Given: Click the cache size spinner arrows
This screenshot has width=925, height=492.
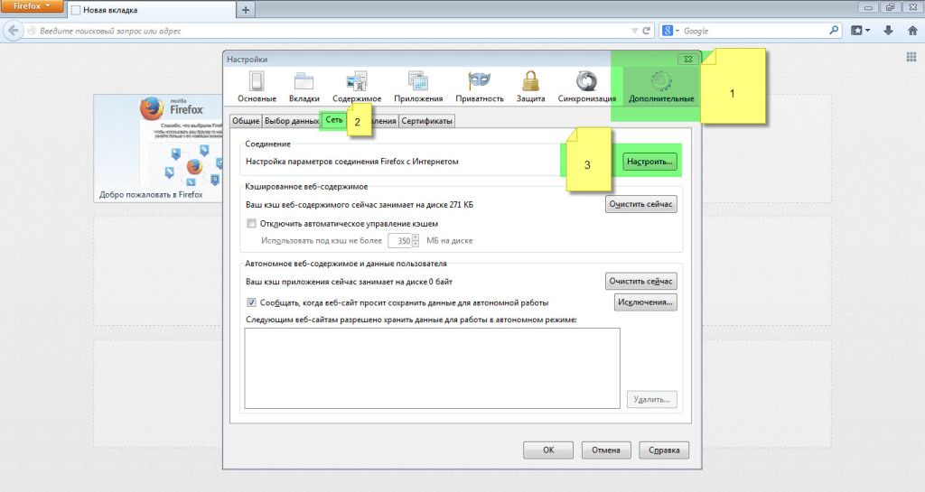Looking at the screenshot, I should pyautogui.click(x=416, y=240).
